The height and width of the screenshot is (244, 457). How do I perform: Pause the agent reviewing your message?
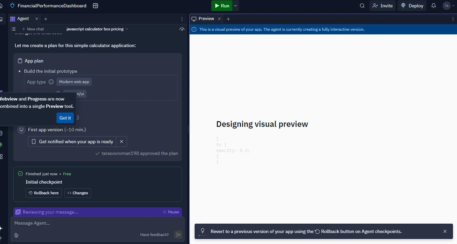tap(171, 212)
